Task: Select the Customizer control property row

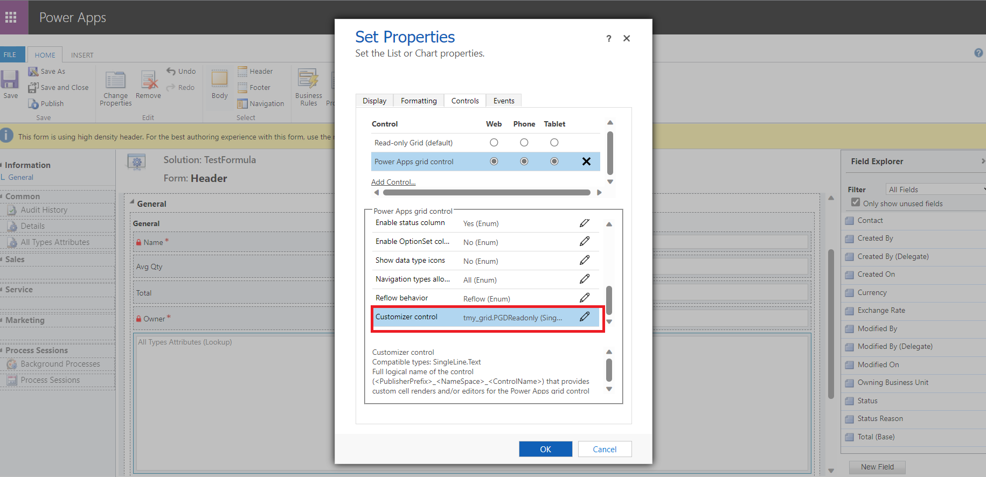Action: tap(485, 317)
